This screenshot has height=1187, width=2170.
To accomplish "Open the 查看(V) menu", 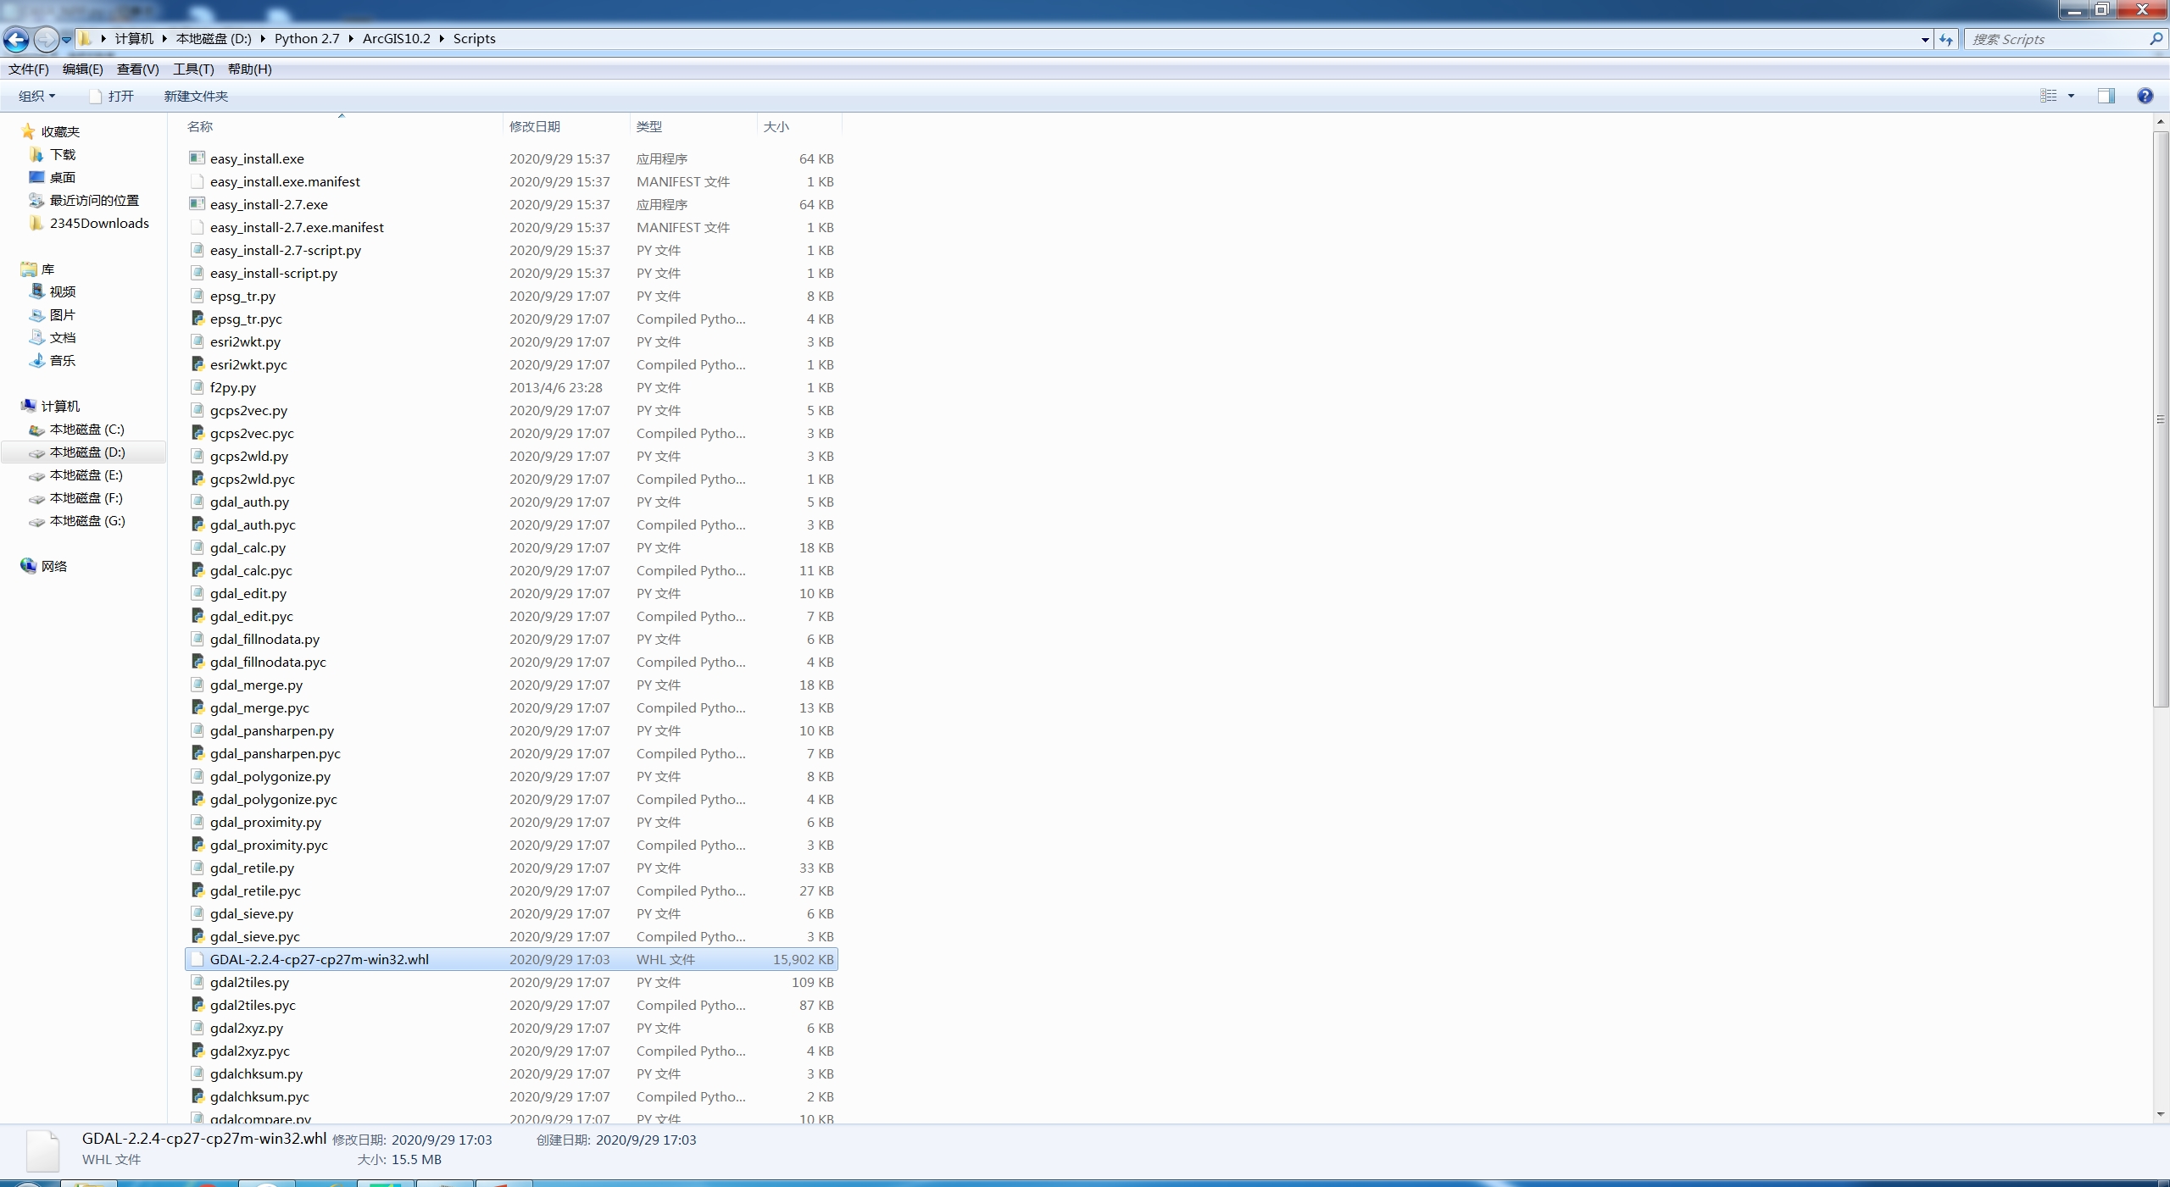I will click(x=136, y=69).
